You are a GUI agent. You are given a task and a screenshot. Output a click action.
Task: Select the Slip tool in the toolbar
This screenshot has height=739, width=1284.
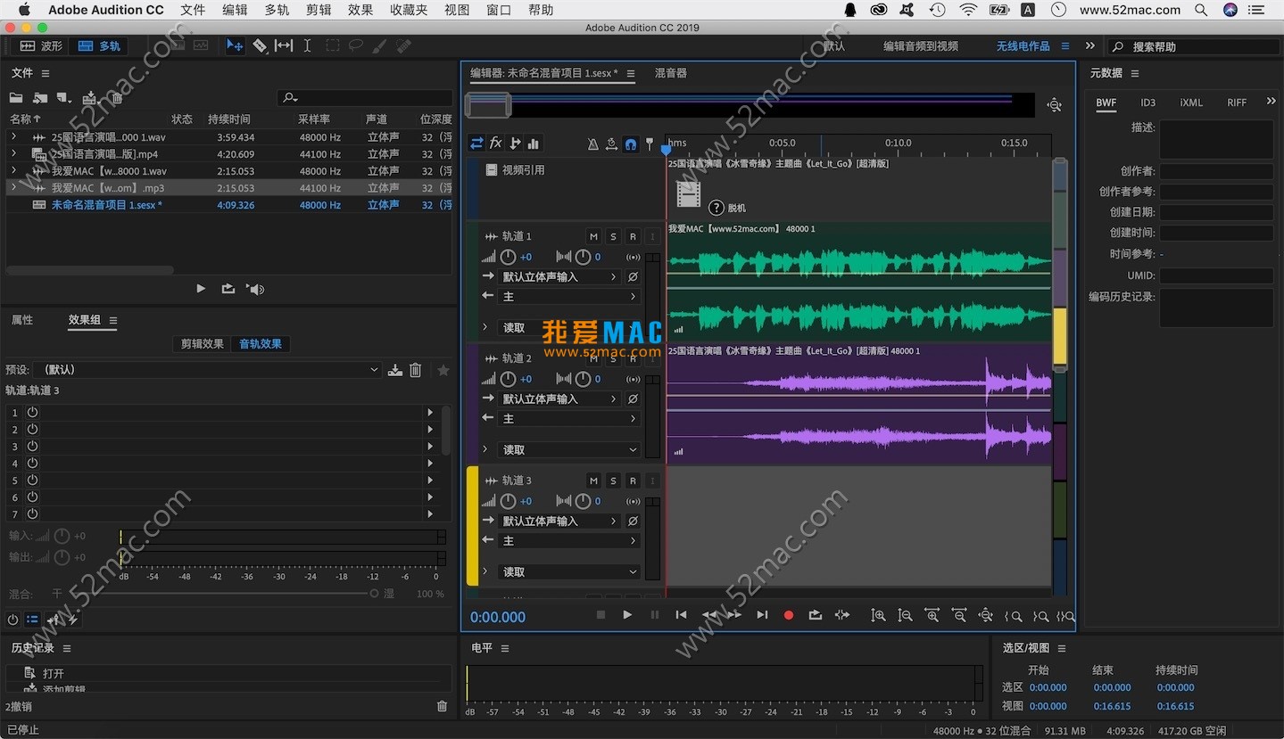tap(283, 45)
